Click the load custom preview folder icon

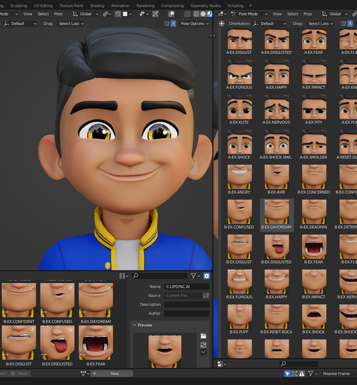(x=204, y=336)
